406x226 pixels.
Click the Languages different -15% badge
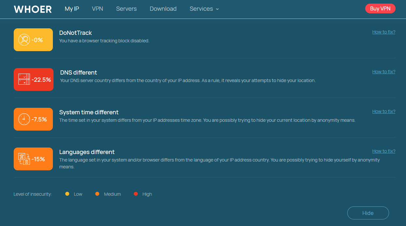point(33,159)
